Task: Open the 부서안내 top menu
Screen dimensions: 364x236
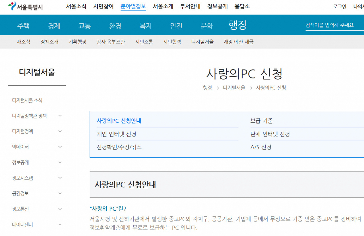Action: pos(190,7)
